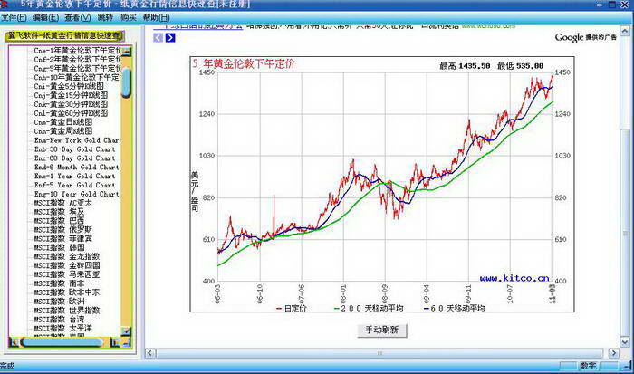Screen dimensions: 634x374
Task: Click the previous ad arrow icon
Action: [x=158, y=38]
